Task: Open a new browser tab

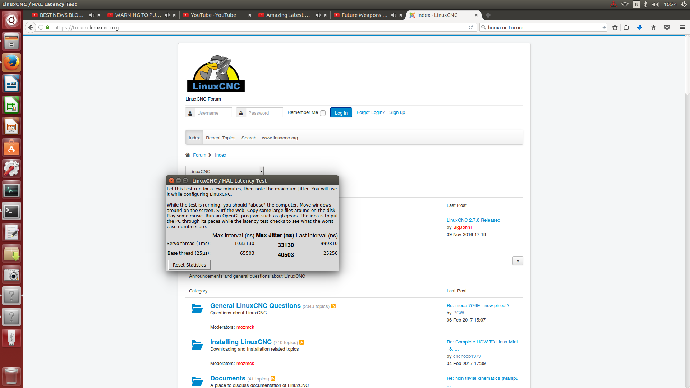Action: [488, 15]
